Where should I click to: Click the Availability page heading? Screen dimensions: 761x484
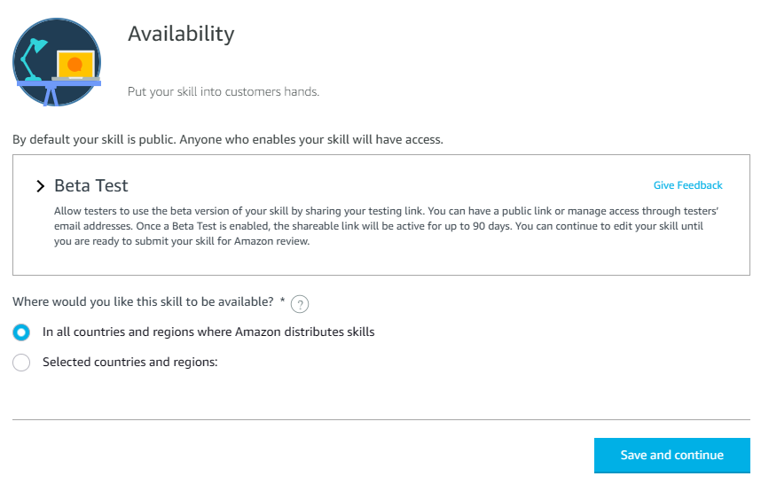click(181, 34)
